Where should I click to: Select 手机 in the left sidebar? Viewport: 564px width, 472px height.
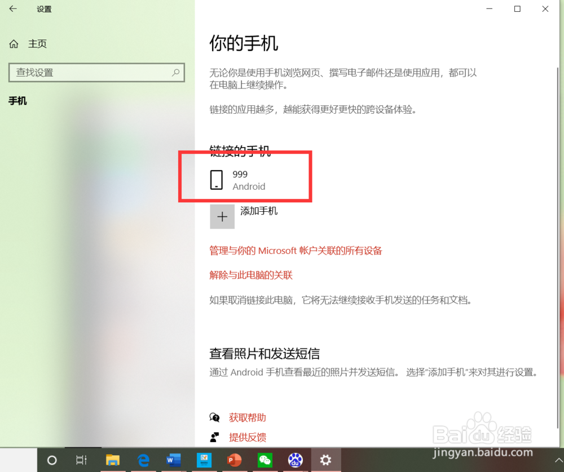tap(17, 101)
